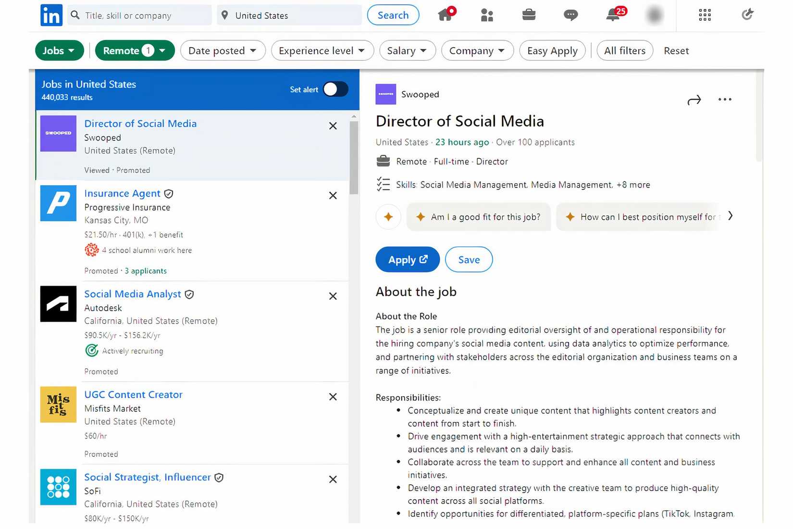Expand the Jobs dropdown

[x=59, y=50]
